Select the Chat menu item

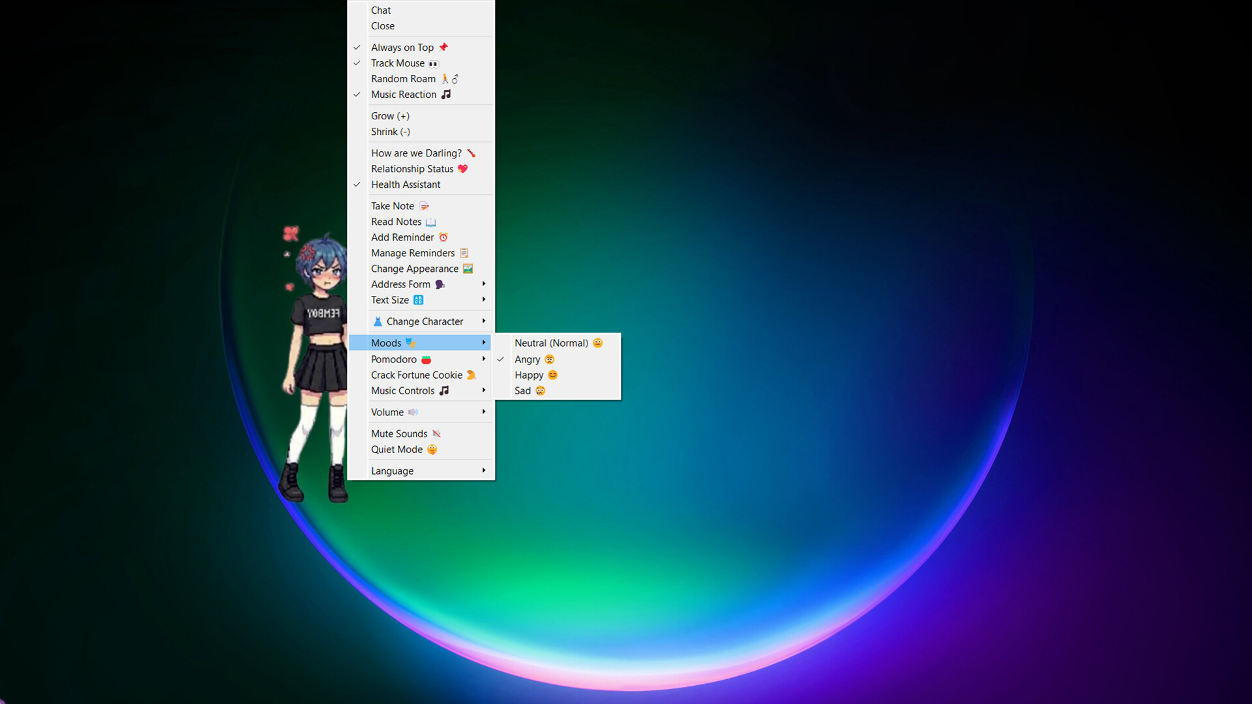tap(381, 10)
